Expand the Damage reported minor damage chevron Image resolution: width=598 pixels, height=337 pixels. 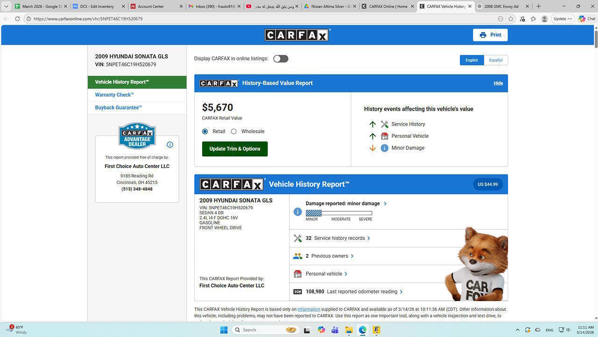(x=385, y=204)
